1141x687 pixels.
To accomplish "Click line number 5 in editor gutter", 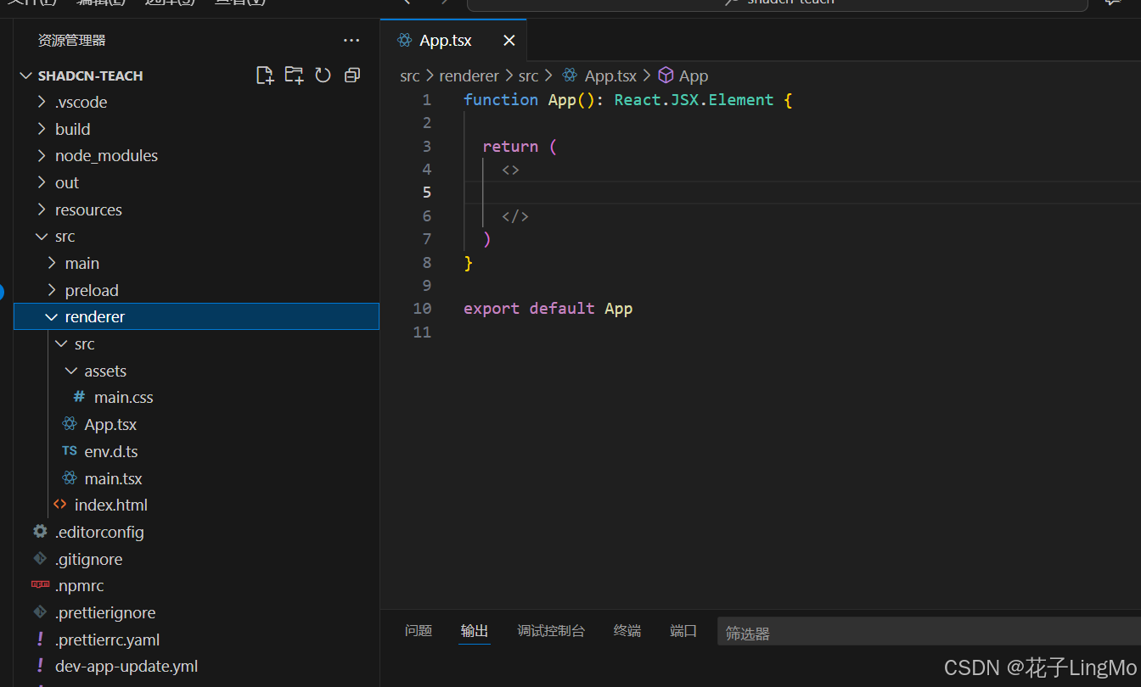I will (427, 193).
